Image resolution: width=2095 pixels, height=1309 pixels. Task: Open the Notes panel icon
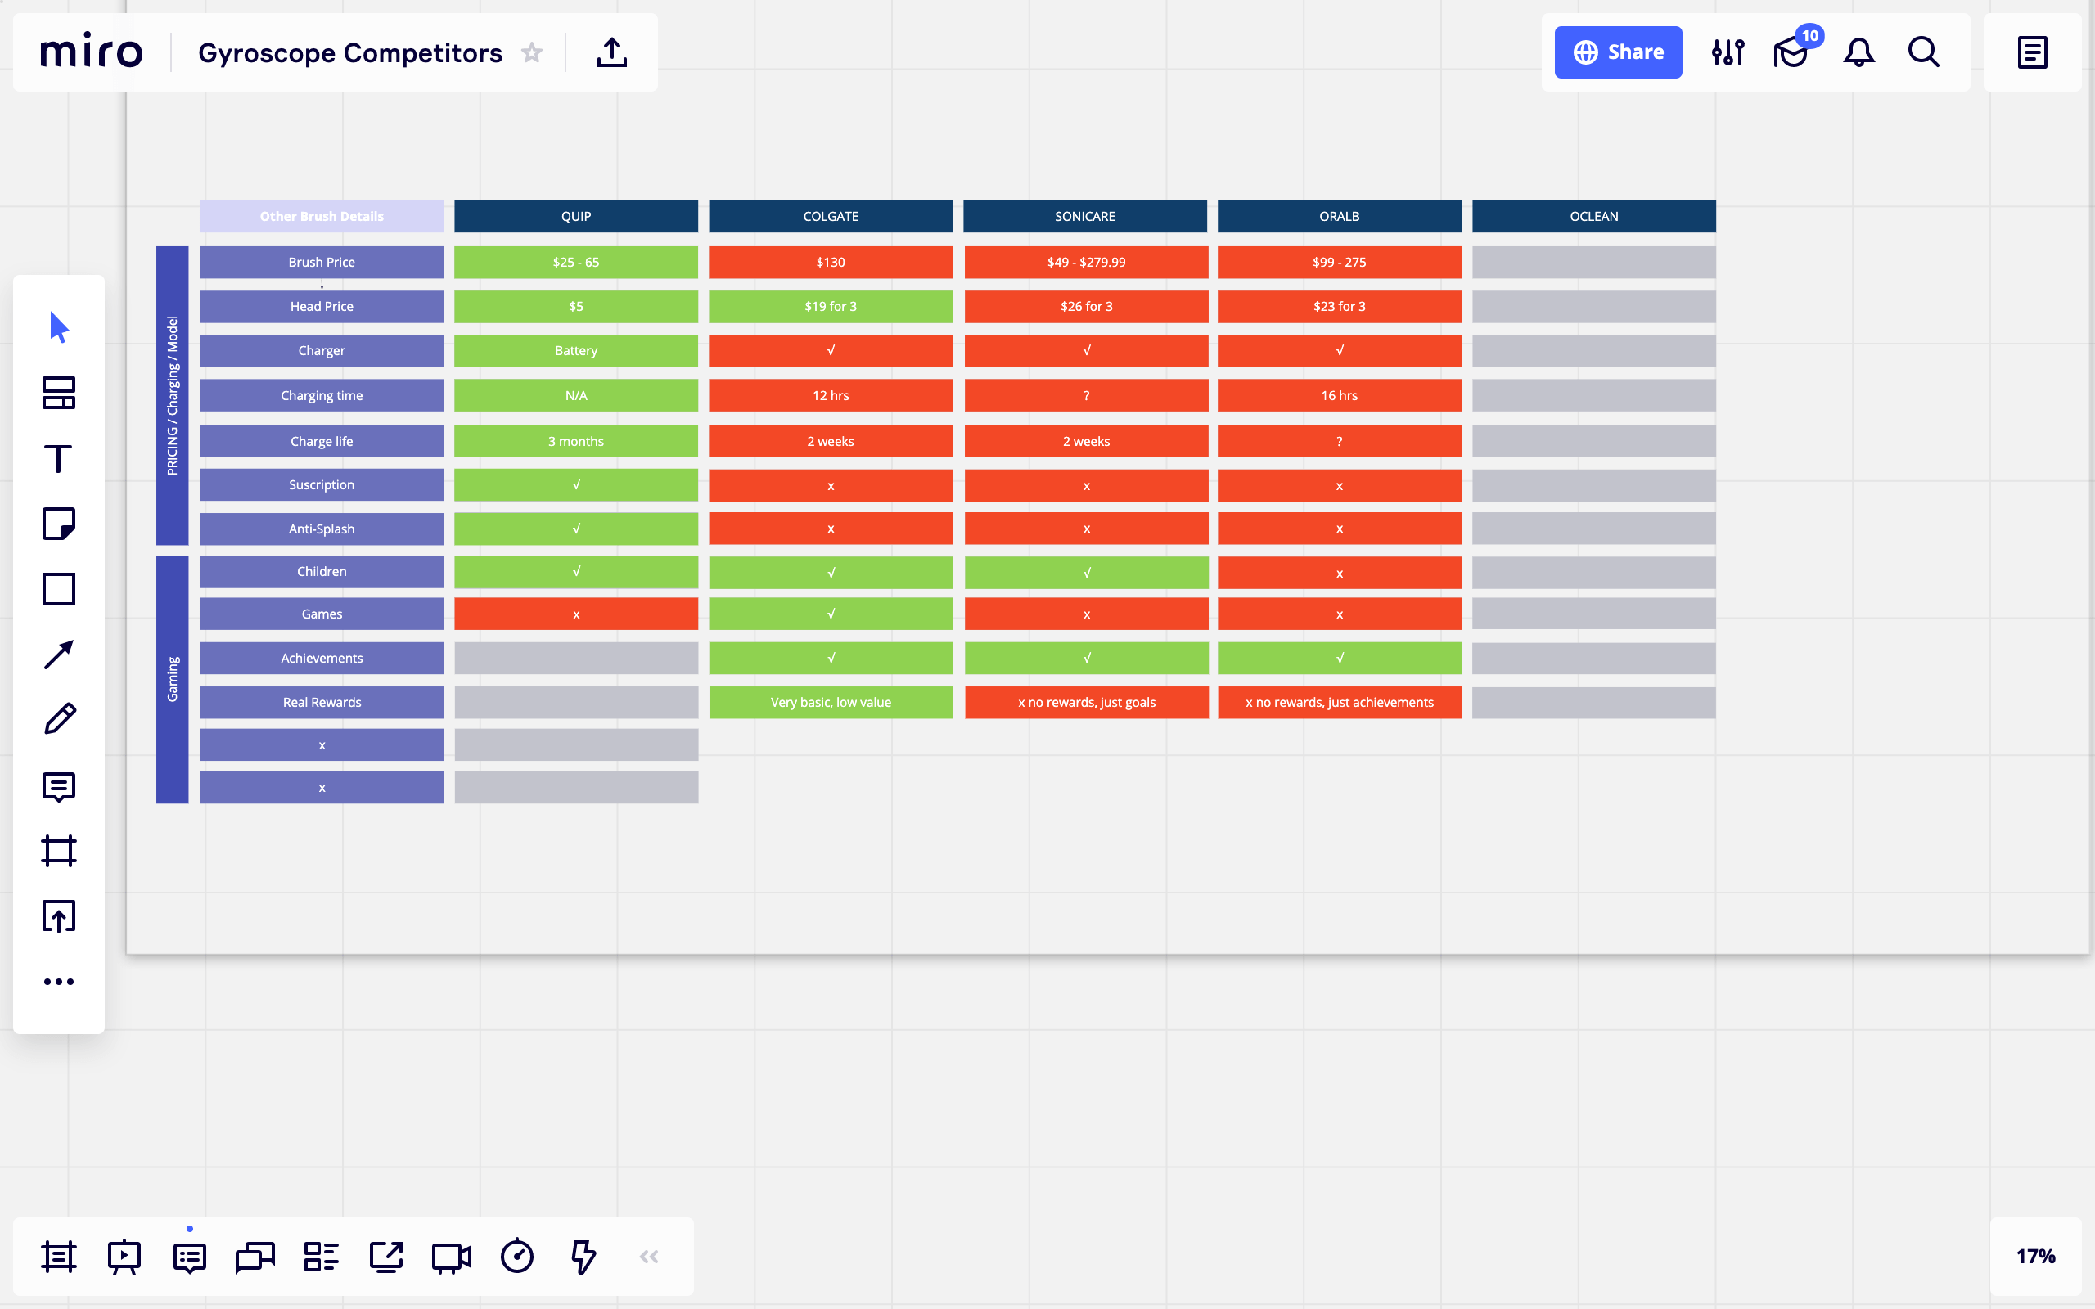pos(2032,52)
